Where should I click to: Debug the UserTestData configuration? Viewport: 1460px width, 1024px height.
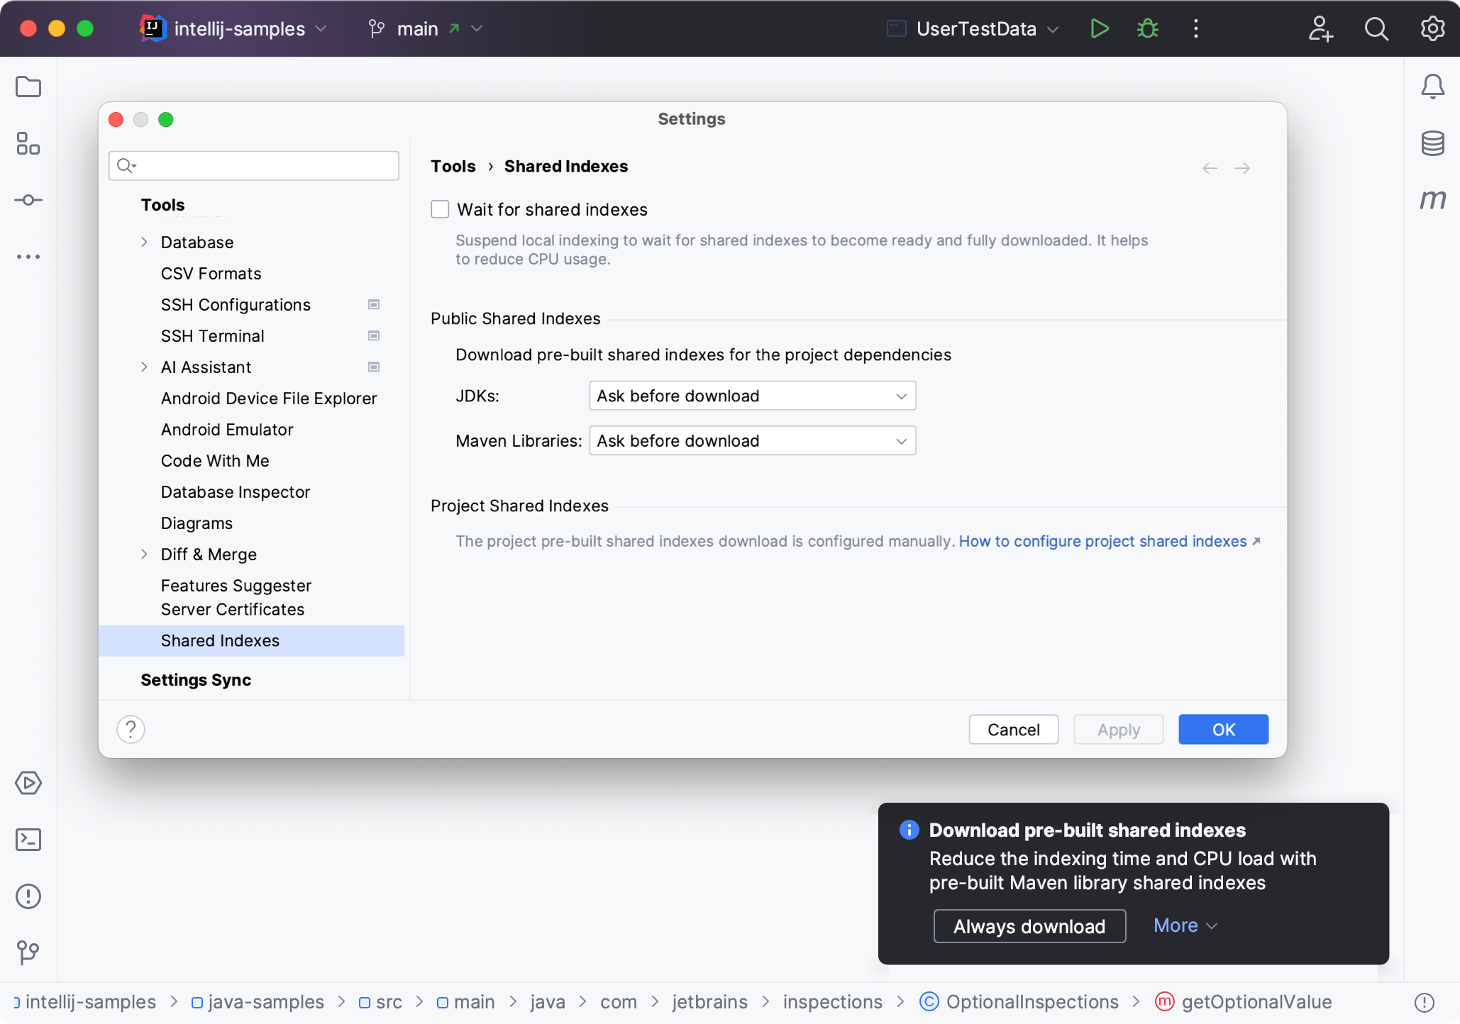point(1147,28)
